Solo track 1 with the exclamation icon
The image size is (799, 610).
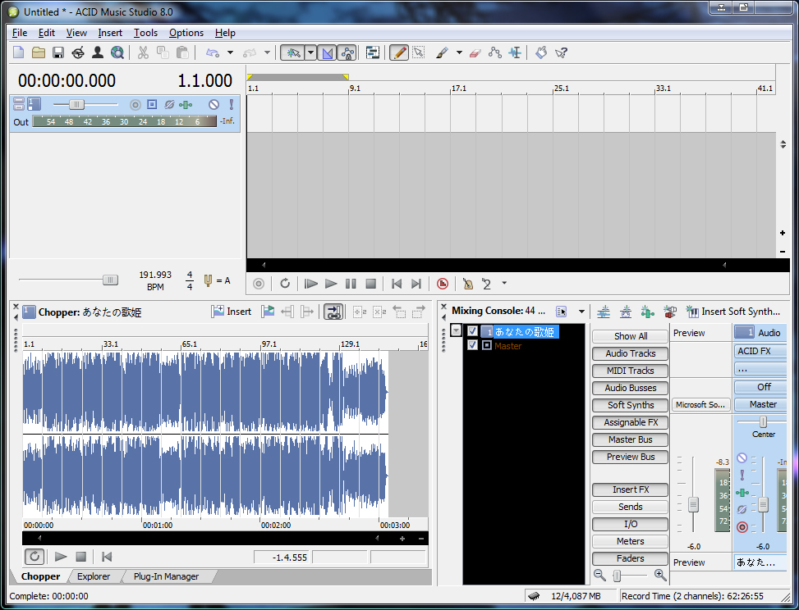232,104
